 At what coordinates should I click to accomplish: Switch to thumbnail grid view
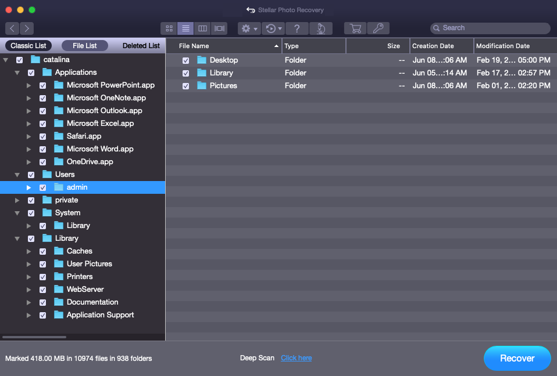pyautogui.click(x=169, y=28)
